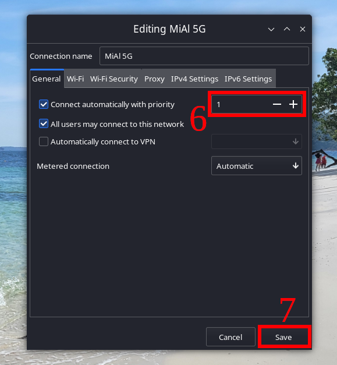
Task: Open the Metered connection Automatic dropdown
Action: point(257,166)
